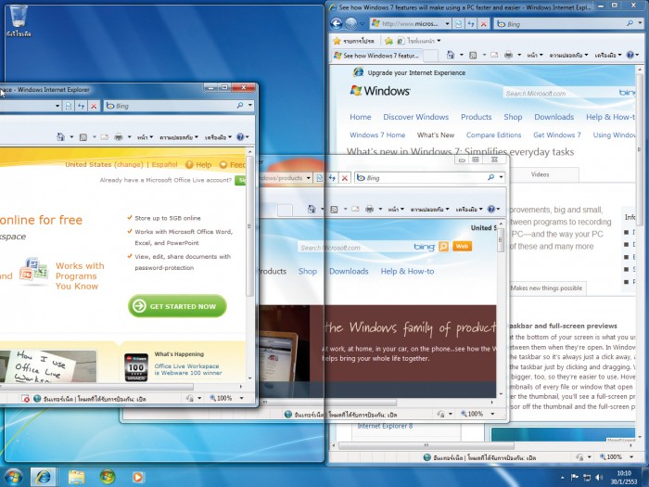Click Bing search box in Office Live window
Image resolution: width=649 pixels, height=487 pixels.
170,106
